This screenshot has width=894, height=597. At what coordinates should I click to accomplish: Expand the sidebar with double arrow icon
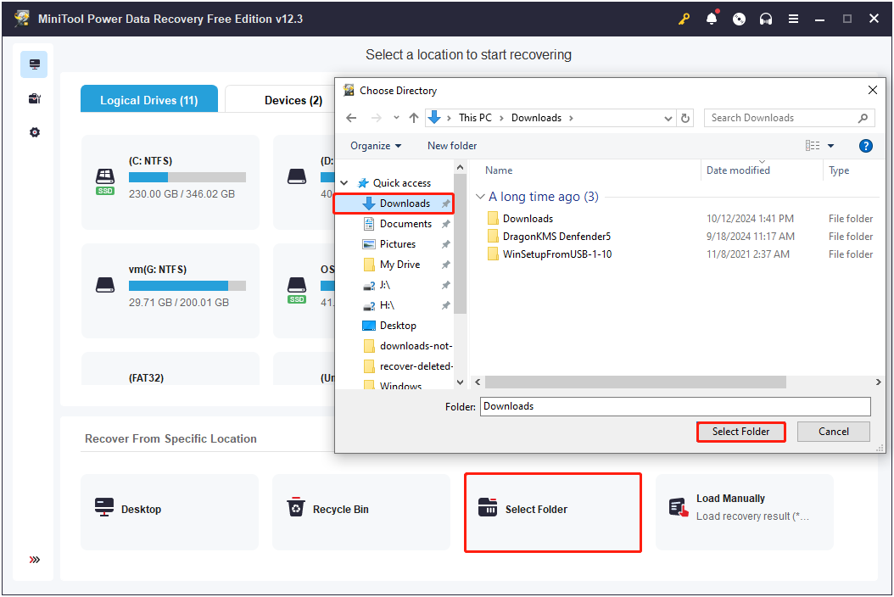click(35, 560)
